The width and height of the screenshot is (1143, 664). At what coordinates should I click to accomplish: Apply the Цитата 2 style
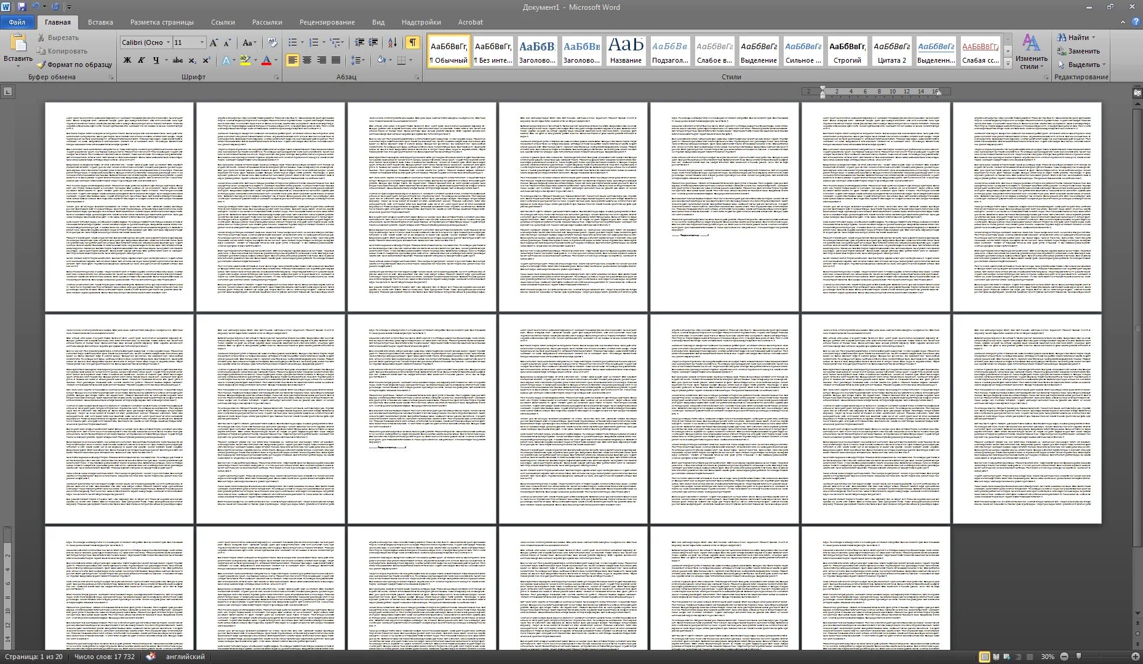(891, 51)
